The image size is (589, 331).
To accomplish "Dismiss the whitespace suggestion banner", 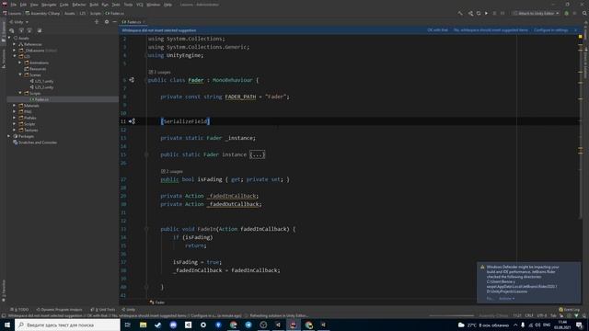I will (575, 30).
